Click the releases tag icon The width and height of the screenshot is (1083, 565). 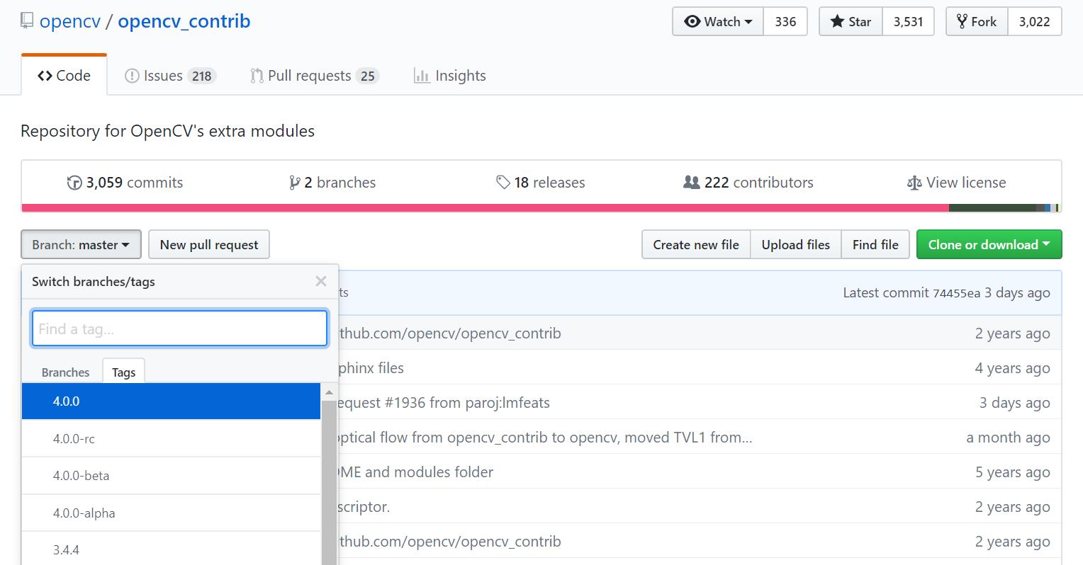(503, 183)
